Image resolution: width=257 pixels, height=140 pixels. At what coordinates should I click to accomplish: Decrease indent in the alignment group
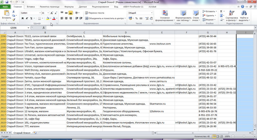[76, 18]
